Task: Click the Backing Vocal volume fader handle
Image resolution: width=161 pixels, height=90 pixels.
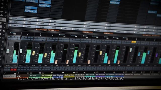Action: tap(8, 51)
